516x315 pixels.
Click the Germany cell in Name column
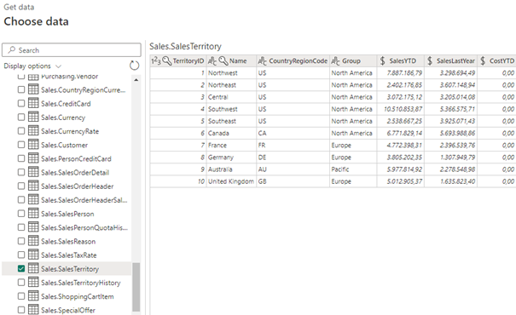tap(231, 157)
